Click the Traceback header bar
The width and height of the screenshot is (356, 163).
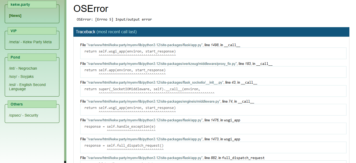point(211,32)
